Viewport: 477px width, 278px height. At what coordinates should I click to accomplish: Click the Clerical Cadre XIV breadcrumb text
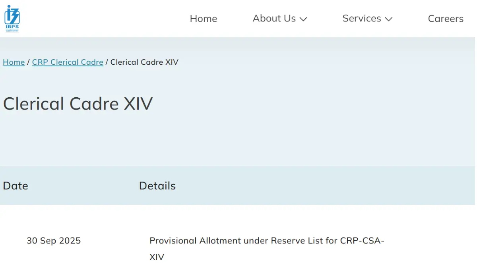pos(144,62)
